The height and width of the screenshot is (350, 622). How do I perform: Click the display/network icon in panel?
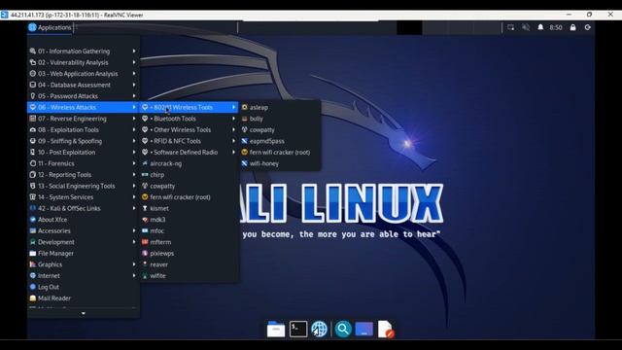tap(510, 27)
